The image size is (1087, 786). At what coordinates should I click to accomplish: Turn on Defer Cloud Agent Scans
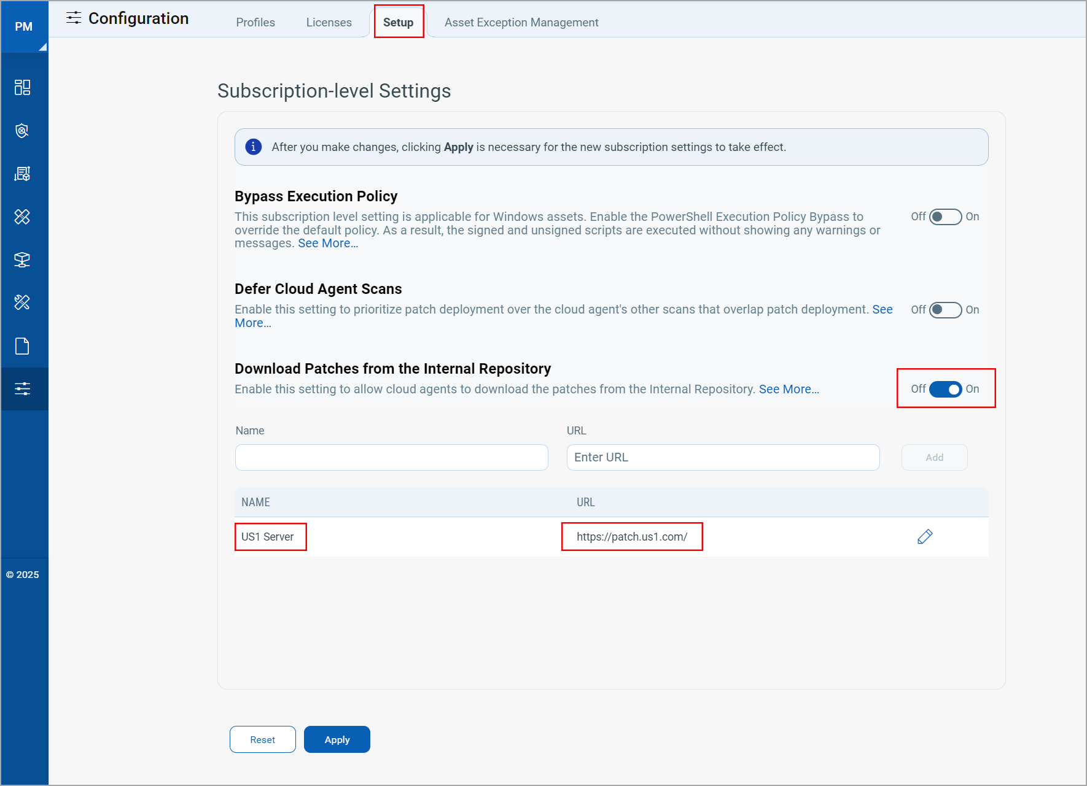click(x=945, y=310)
